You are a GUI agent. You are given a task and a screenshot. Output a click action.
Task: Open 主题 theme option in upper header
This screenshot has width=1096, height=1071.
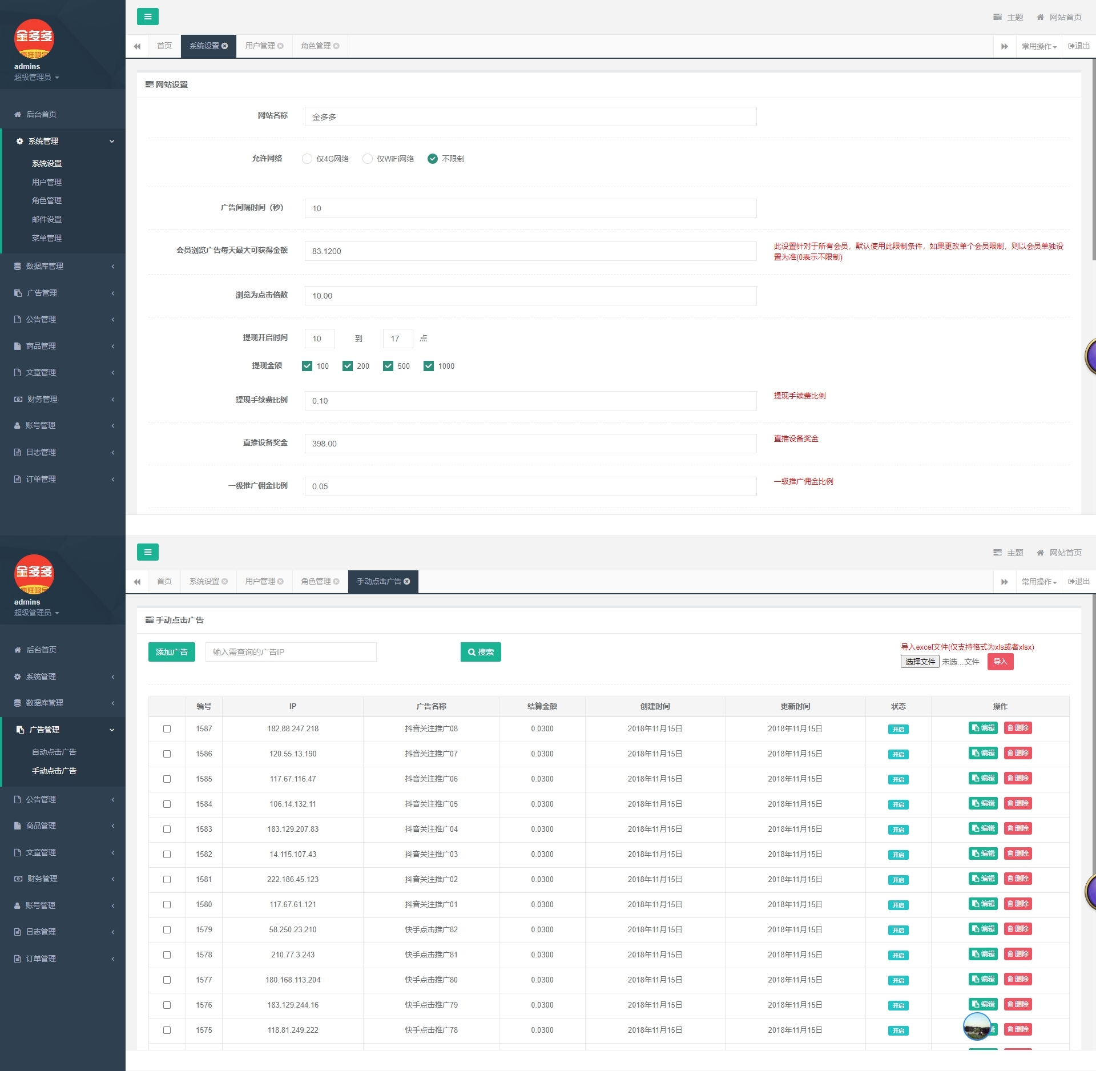tap(1008, 17)
